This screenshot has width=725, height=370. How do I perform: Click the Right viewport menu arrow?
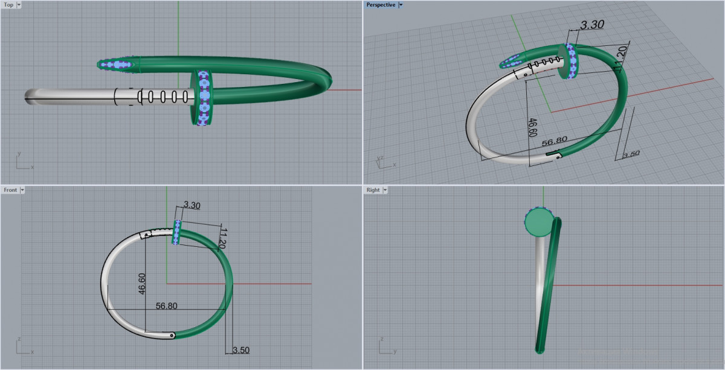pyautogui.click(x=385, y=190)
